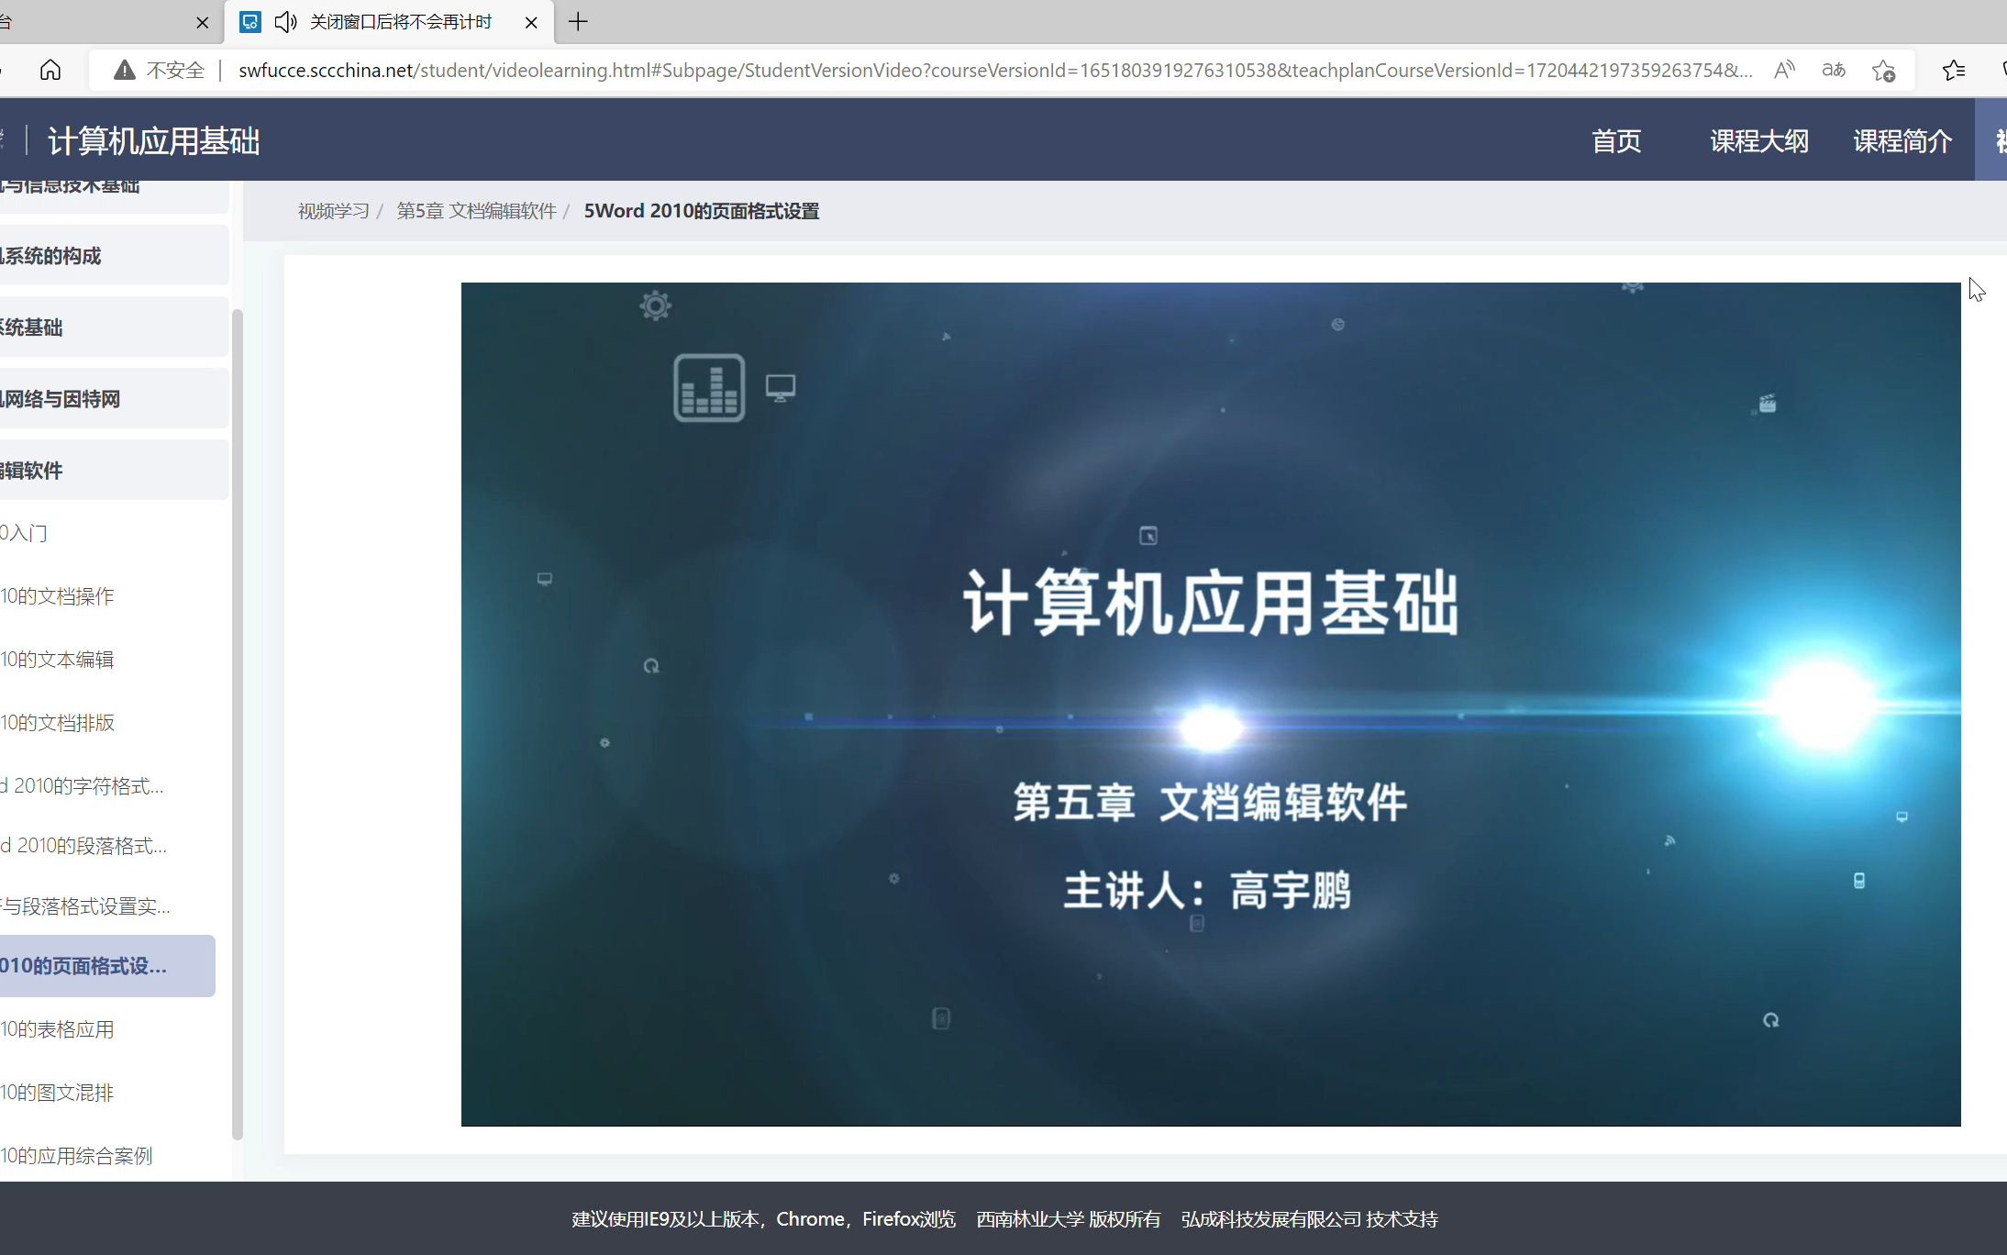Click the not-secure warning triangle icon
This screenshot has width=2007, height=1255.
point(124,70)
